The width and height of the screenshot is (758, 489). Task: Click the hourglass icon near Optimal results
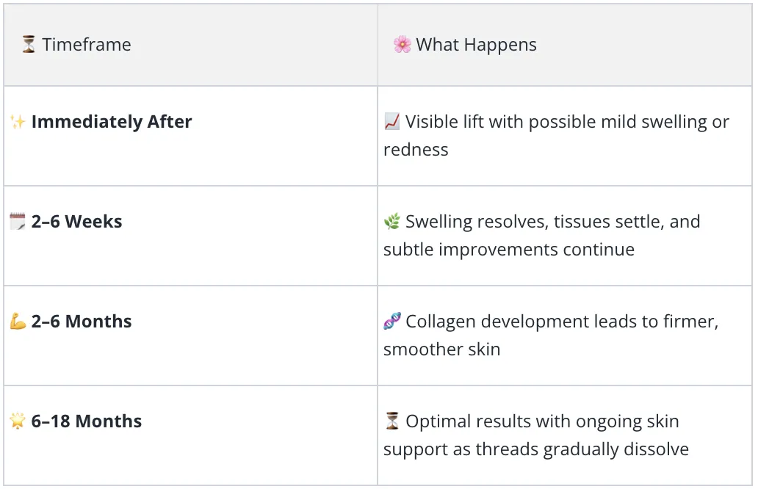click(x=392, y=421)
